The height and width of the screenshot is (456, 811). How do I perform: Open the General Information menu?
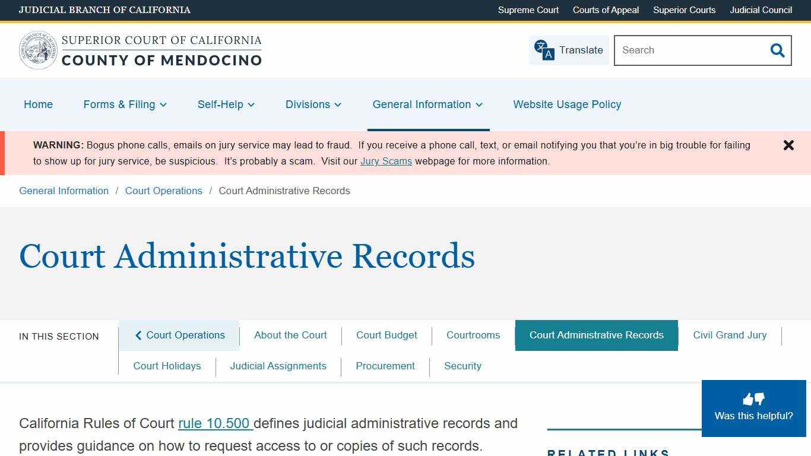(x=427, y=104)
